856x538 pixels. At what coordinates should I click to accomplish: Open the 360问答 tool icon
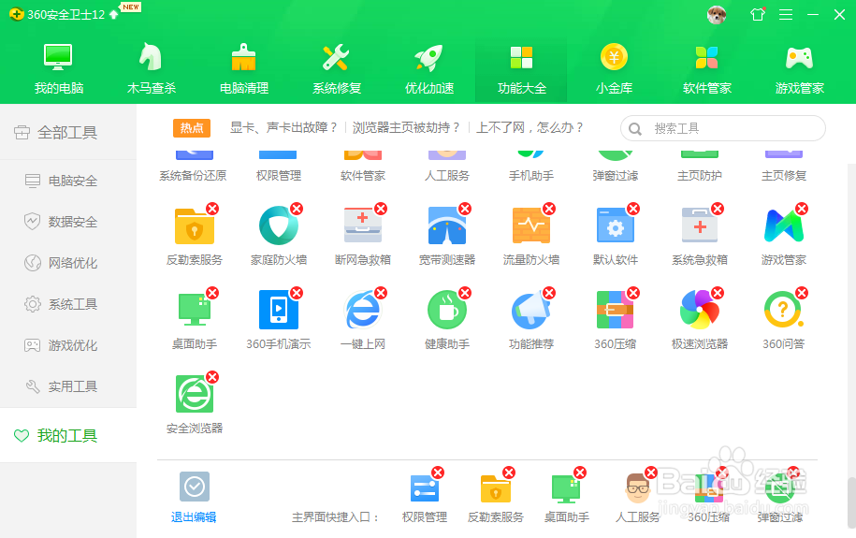tap(783, 310)
